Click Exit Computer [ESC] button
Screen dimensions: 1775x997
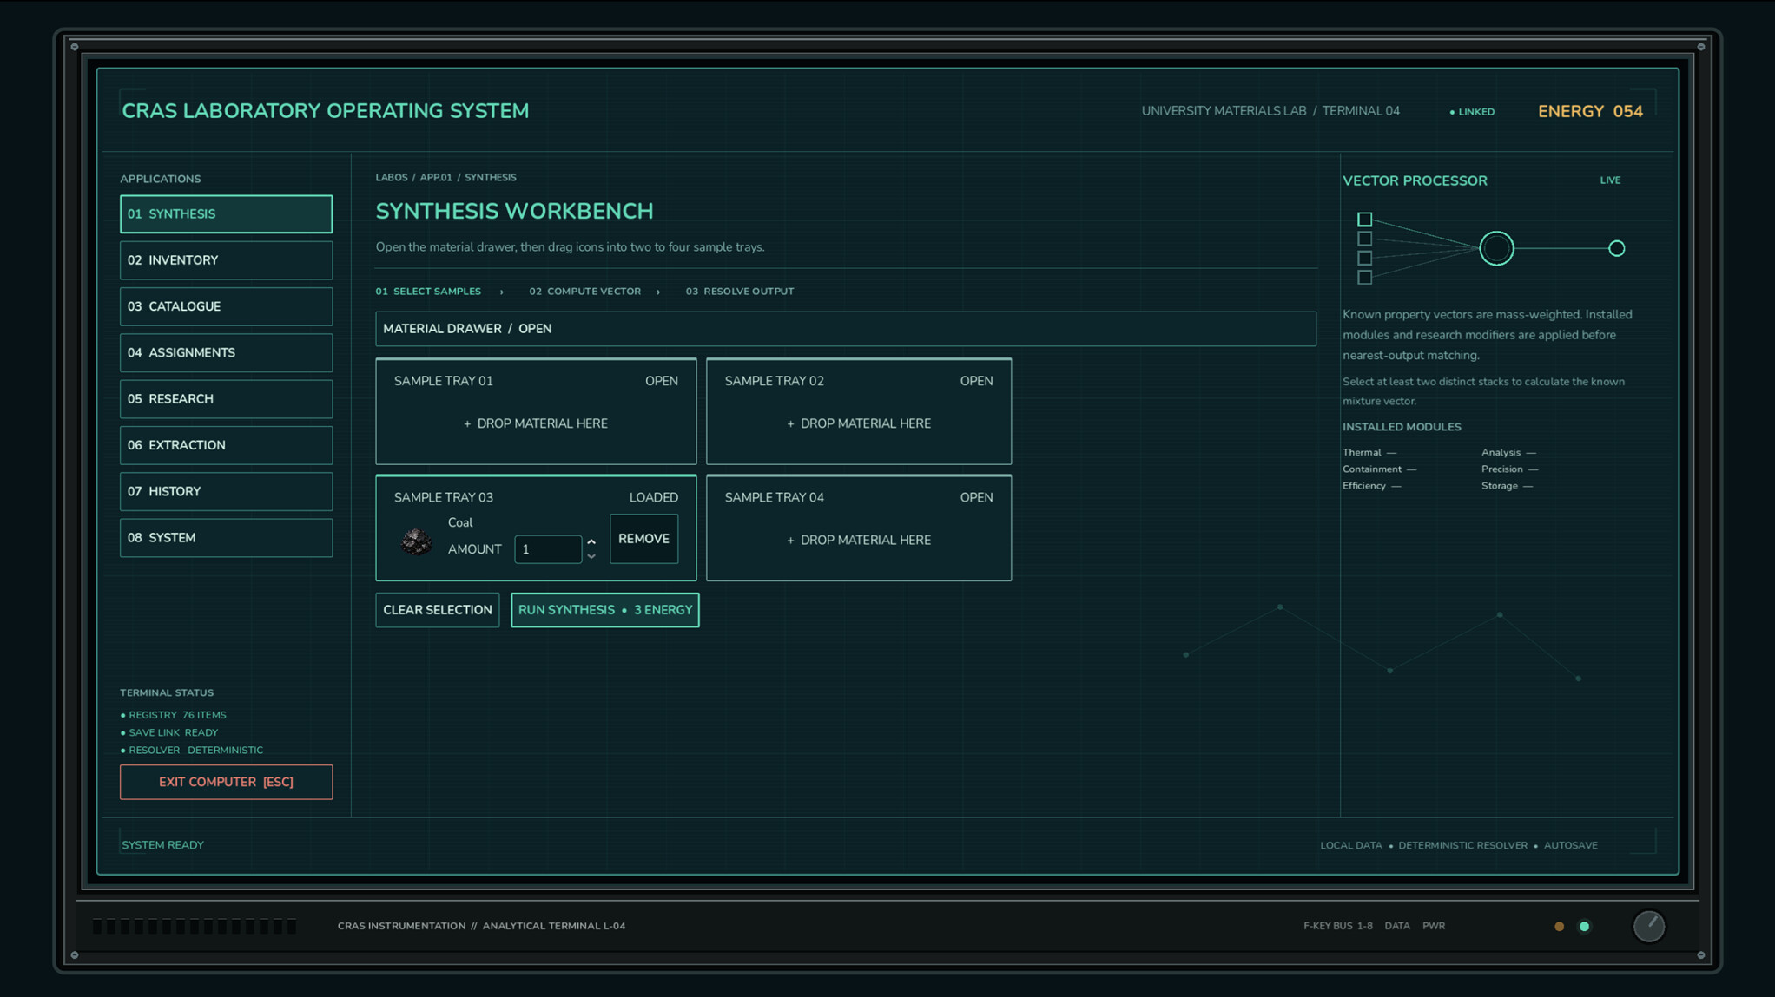[x=226, y=782]
